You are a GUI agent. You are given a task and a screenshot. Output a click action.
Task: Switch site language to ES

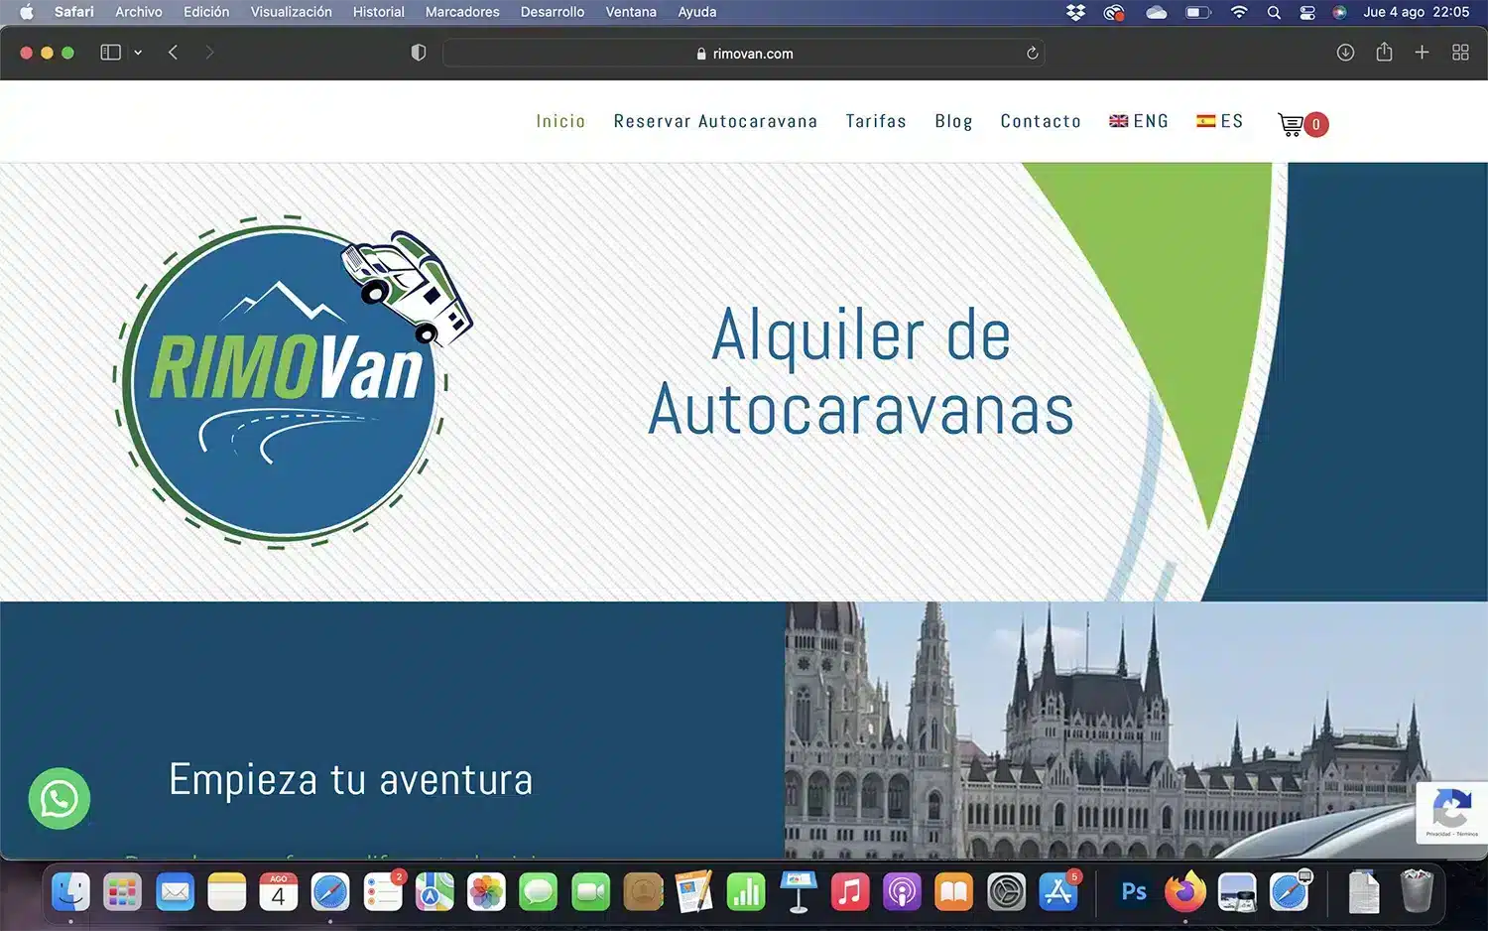(x=1219, y=121)
